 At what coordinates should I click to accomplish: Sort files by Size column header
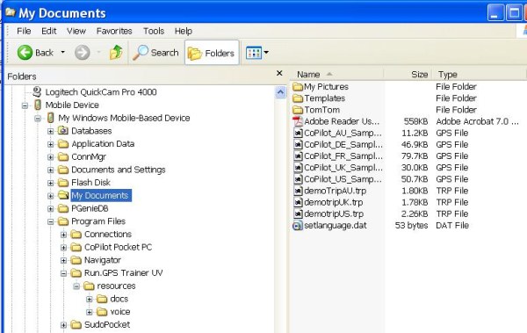[408, 74]
